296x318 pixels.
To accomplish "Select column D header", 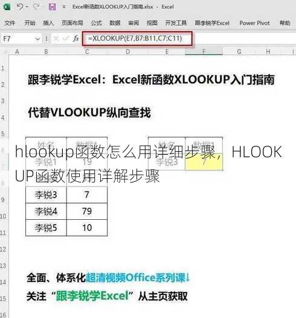I will (x=127, y=52).
